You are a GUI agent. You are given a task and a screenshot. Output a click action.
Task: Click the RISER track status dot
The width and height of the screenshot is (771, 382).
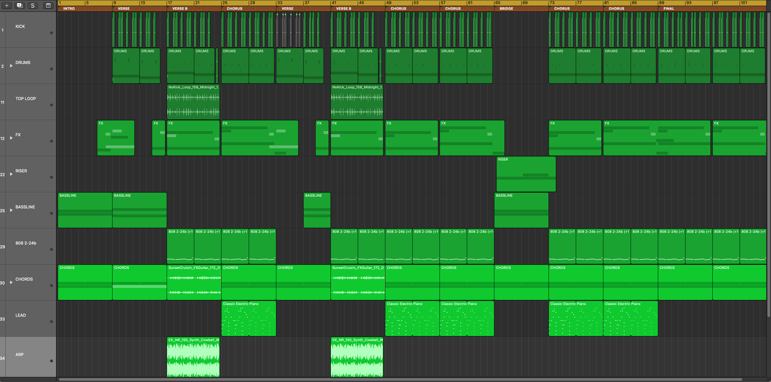coord(51,177)
